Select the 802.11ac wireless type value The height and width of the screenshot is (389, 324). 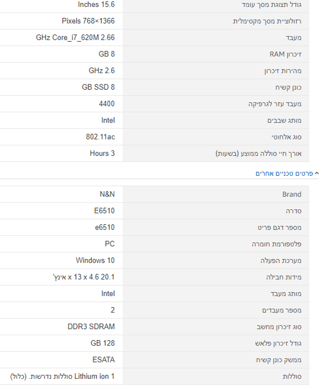tap(101, 137)
